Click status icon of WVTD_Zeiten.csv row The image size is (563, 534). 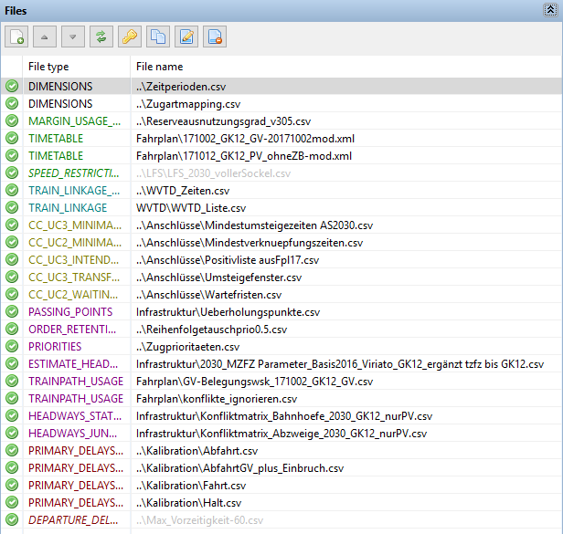[12, 190]
